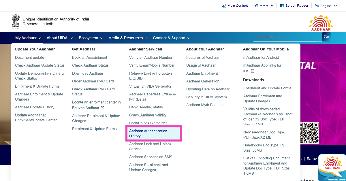The image size is (346, 181).
Task: Open the English language dropdown
Action: pos(326,6)
